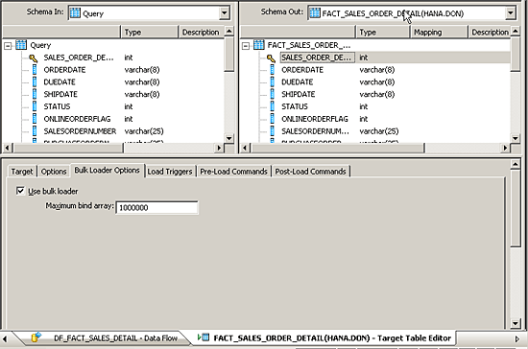Viewport: 528px width, 349px height.
Task: Open the Post-Load Commands tab
Action: (310, 172)
